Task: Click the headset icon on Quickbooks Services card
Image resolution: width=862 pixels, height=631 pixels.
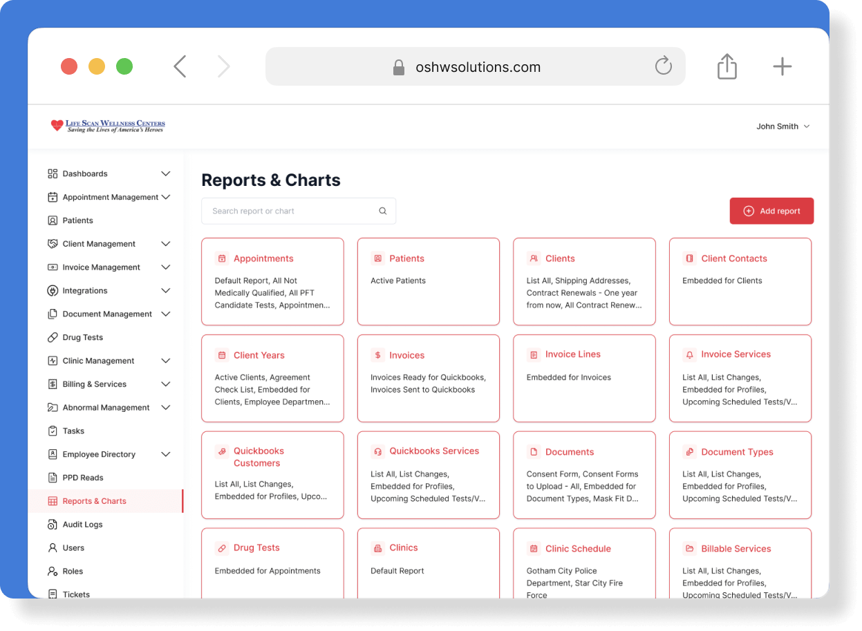Action: point(377,451)
